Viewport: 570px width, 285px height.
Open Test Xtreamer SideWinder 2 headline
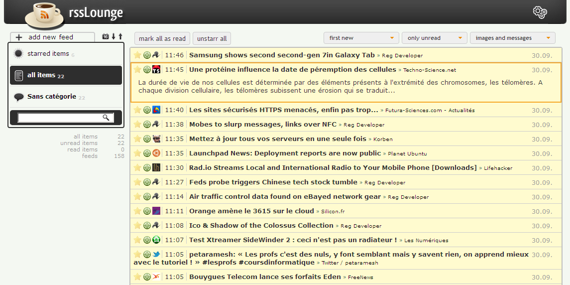[293, 240]
